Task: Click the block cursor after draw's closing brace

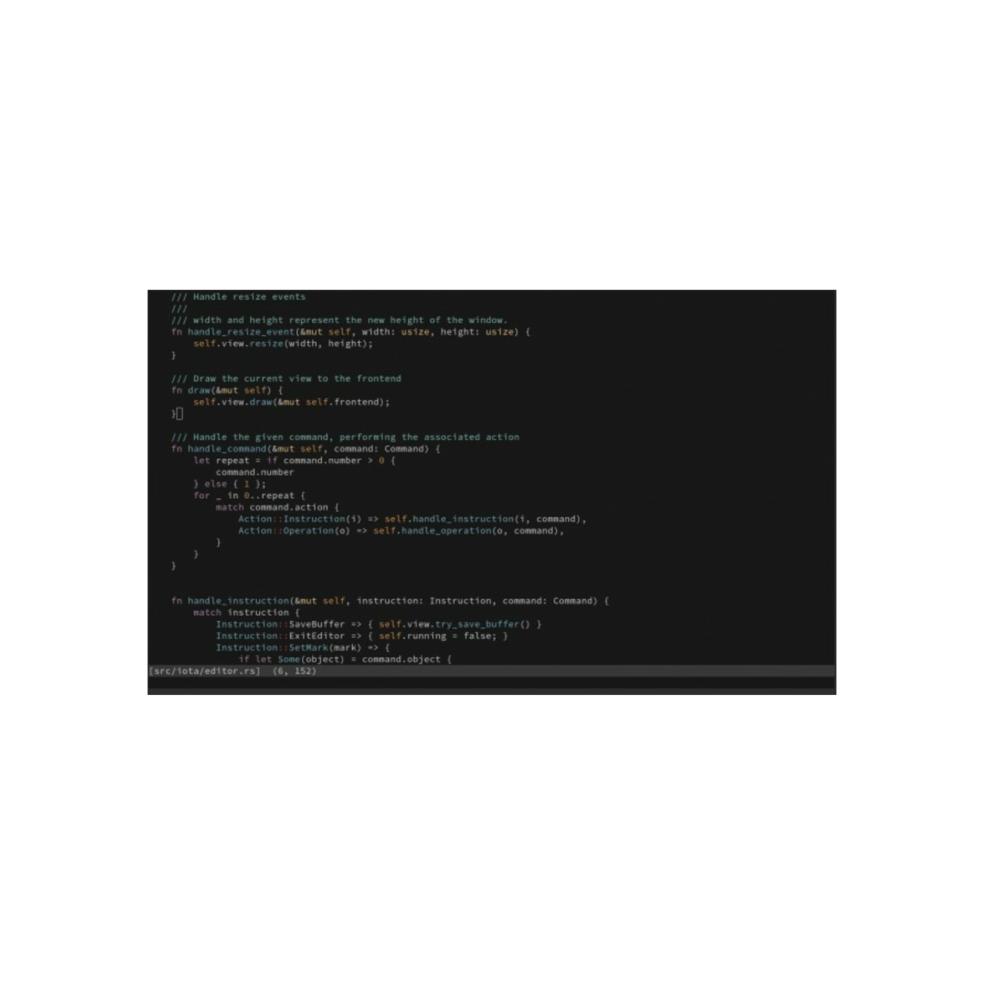Action: click(x=179, y=414)
